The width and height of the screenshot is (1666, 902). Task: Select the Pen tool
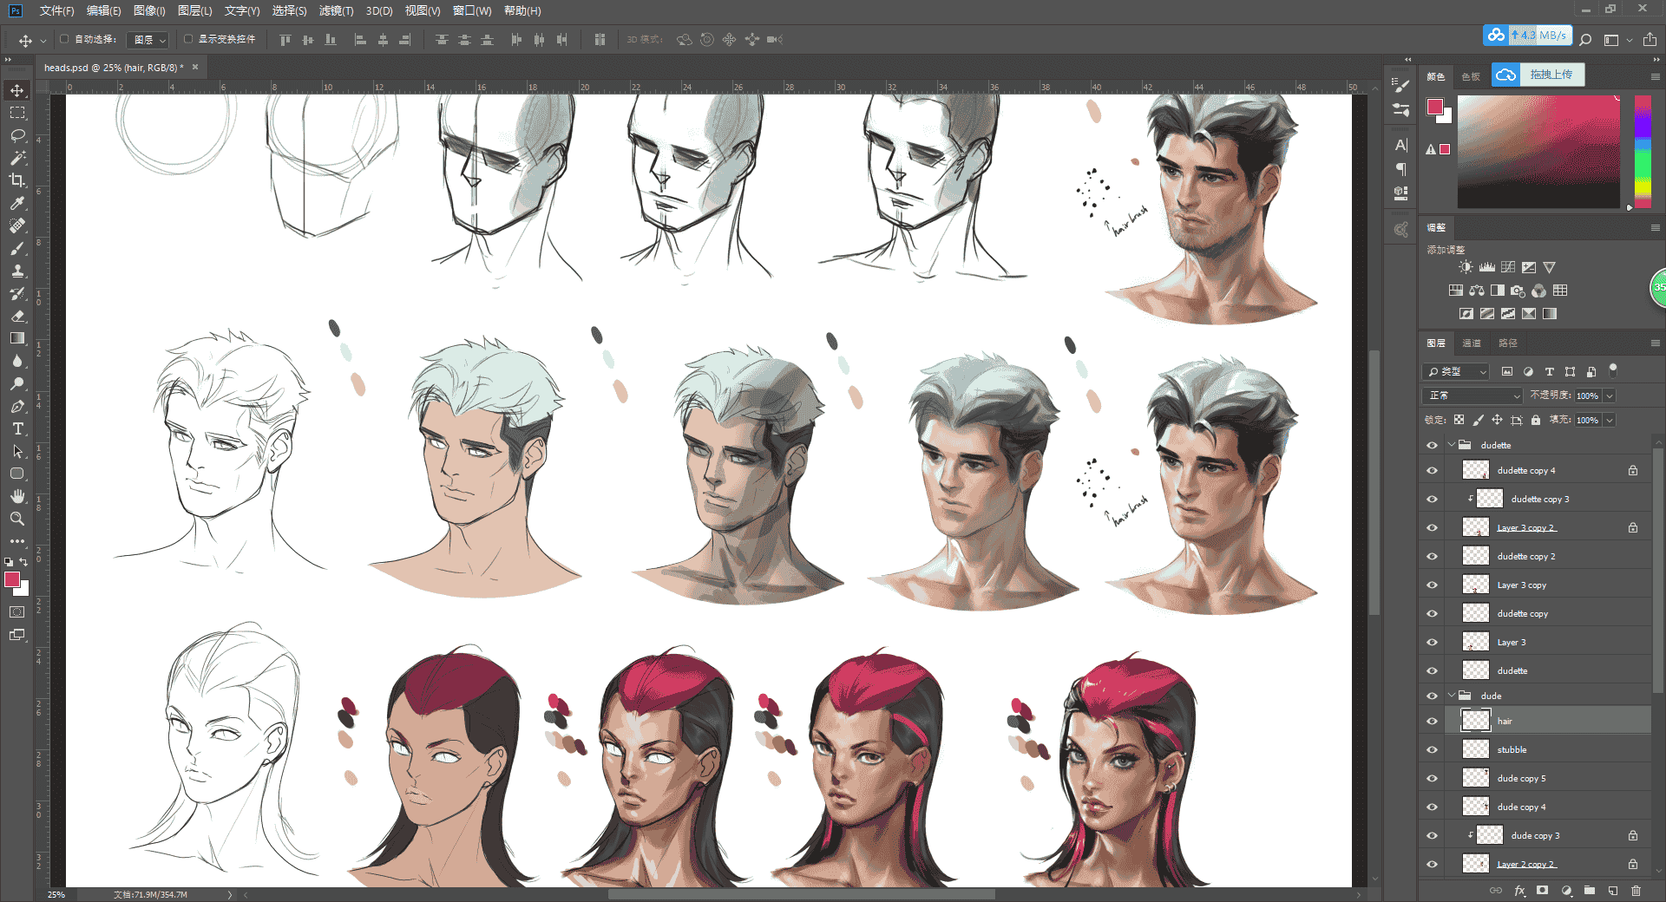tap(17, 406)
